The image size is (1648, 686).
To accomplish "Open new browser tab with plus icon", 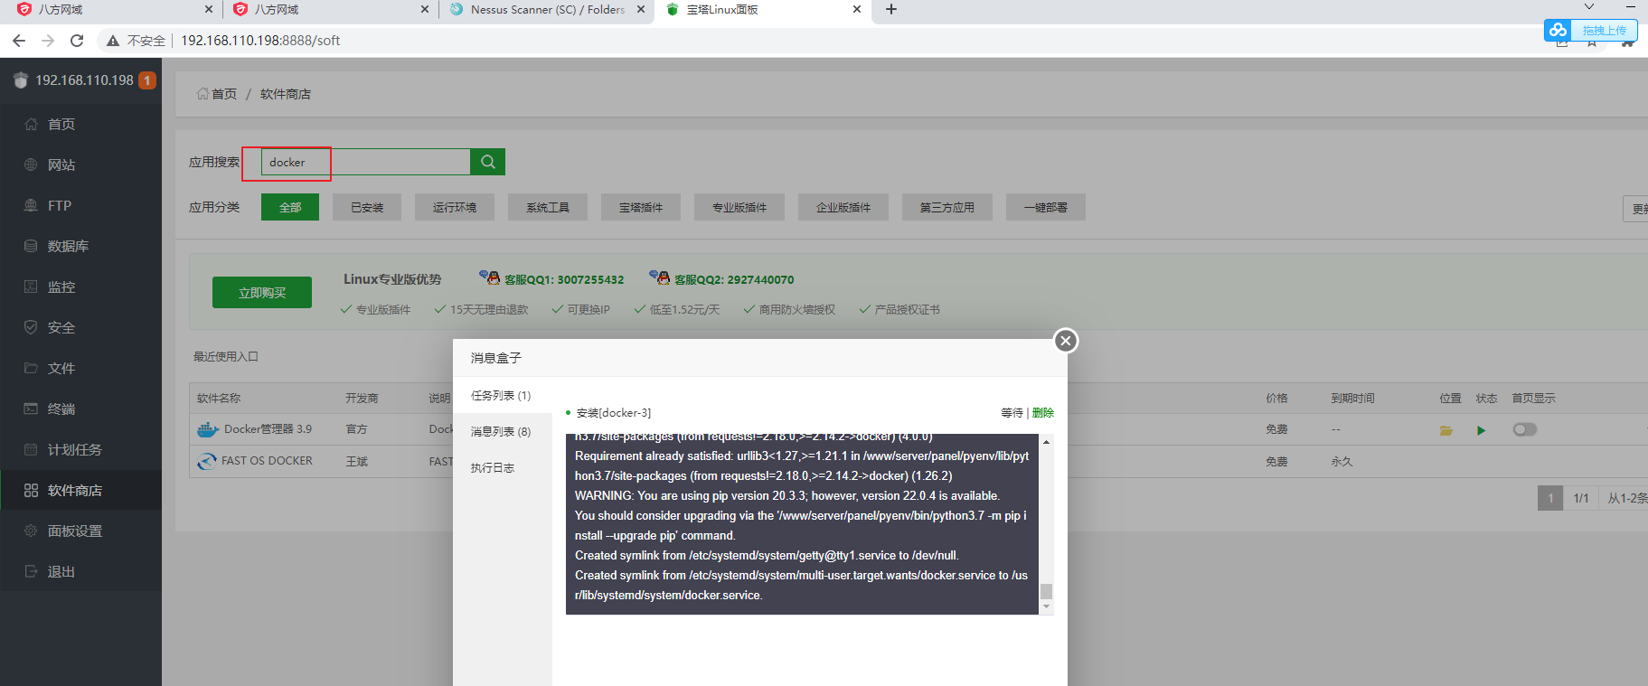I will 890,9.
